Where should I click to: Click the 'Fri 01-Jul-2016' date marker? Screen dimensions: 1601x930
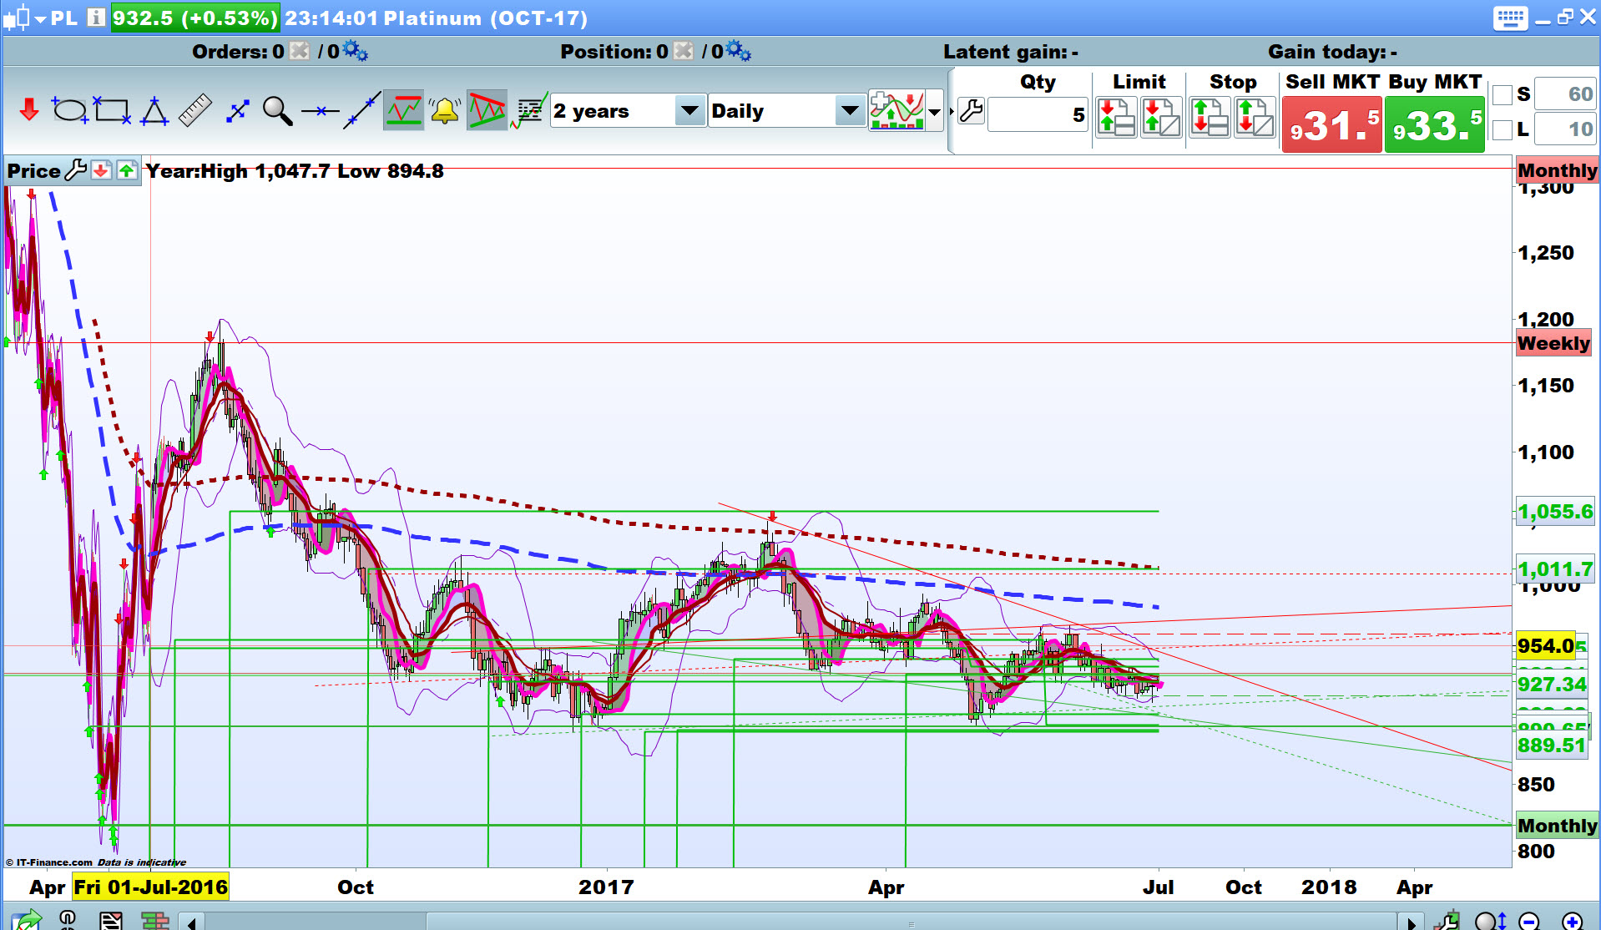click(150, 887)
